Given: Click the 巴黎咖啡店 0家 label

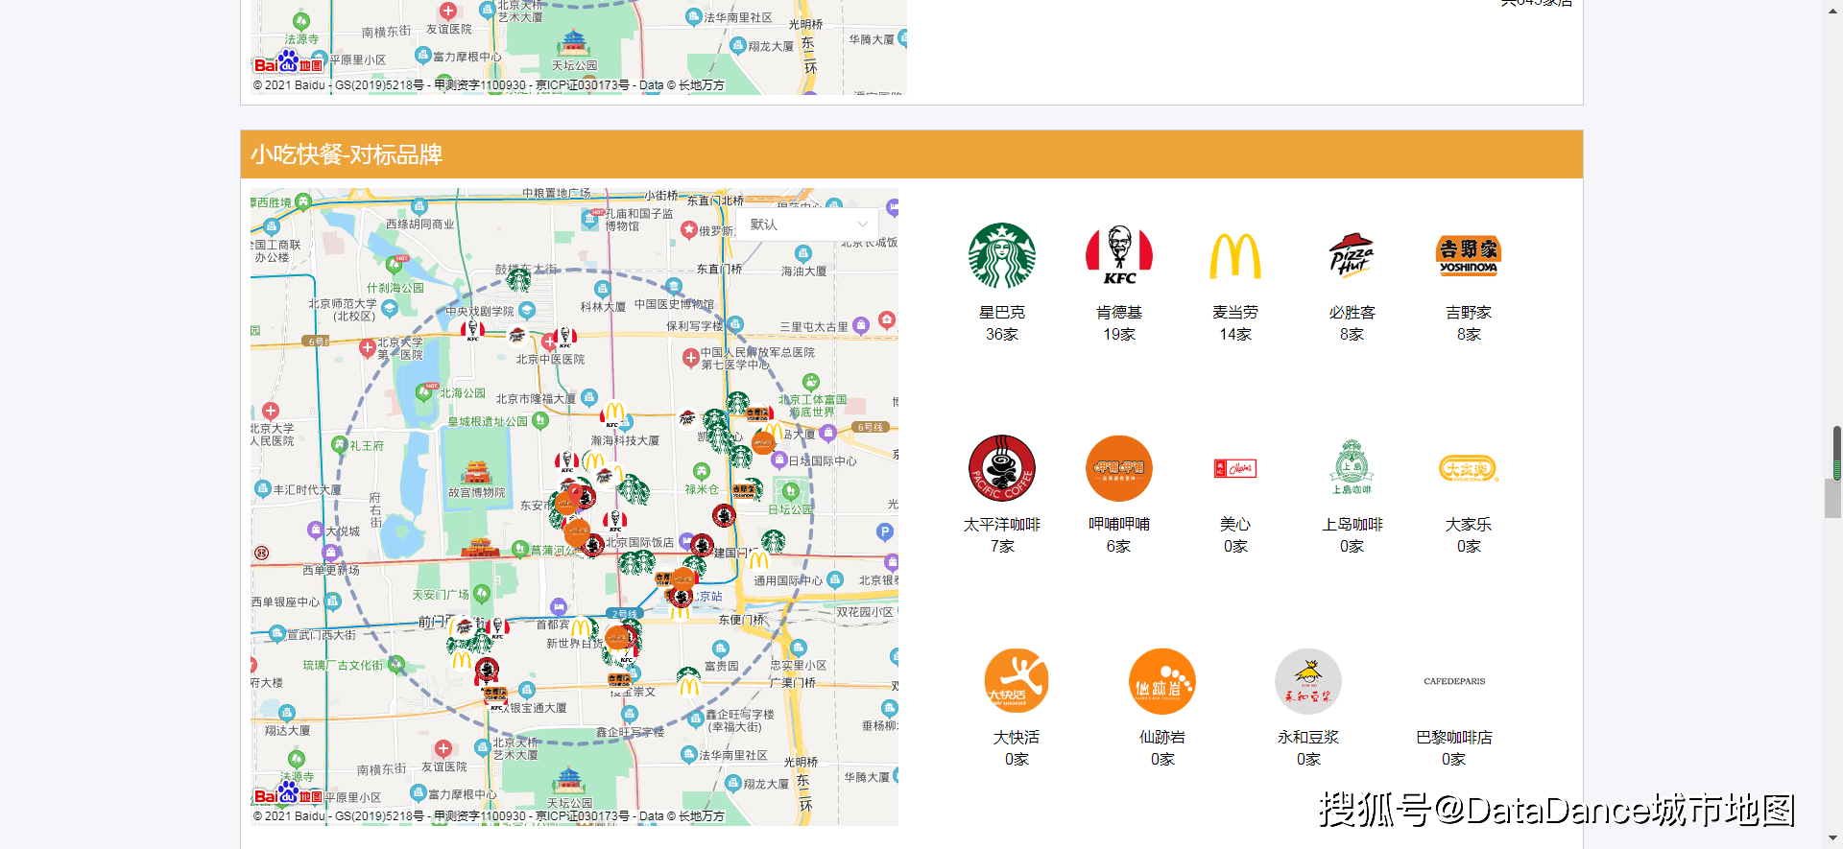Looking at the screenshot, I should 1454,748.
